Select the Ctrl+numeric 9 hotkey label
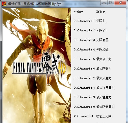Image resolution: width=128 pixels, height=123 pixels. (x=84, y=97)
